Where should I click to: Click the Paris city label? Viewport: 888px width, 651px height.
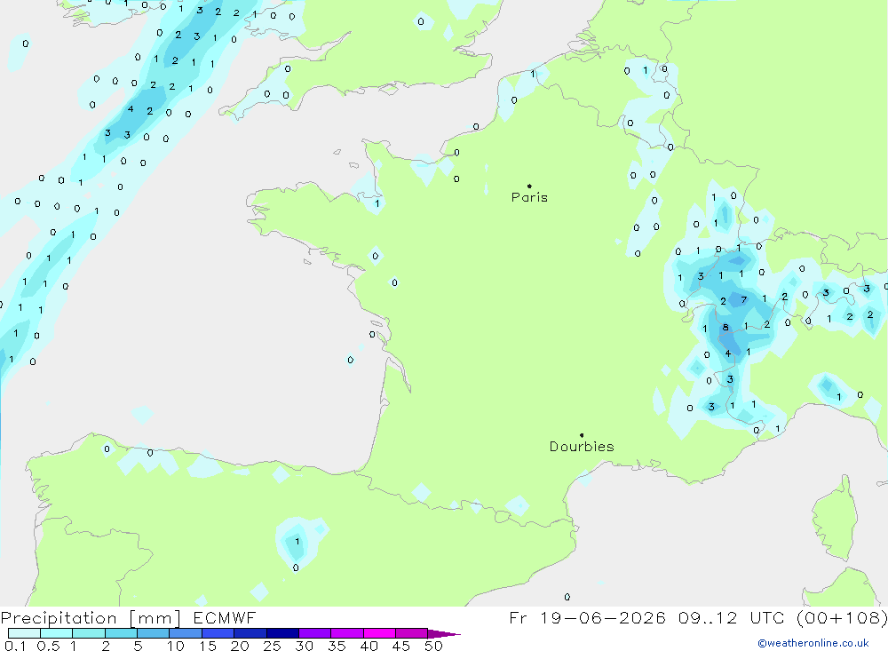[x=529, y=197]
